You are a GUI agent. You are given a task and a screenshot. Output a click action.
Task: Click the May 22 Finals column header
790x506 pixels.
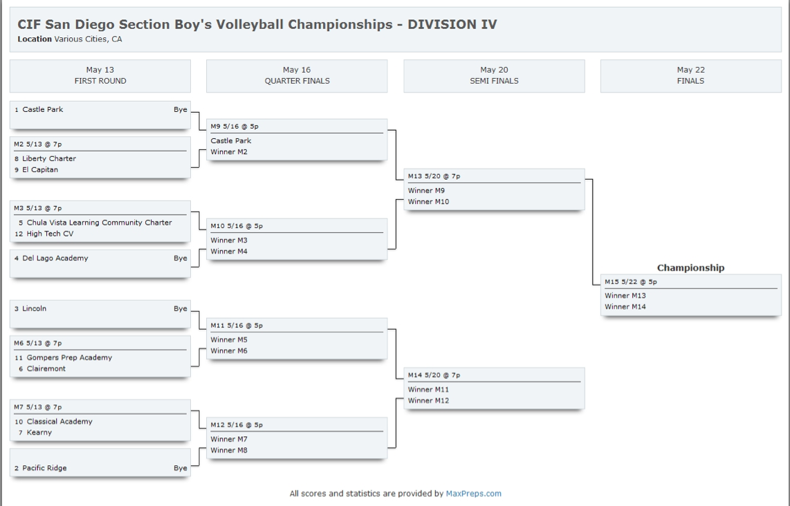click(x=691, y=75)
